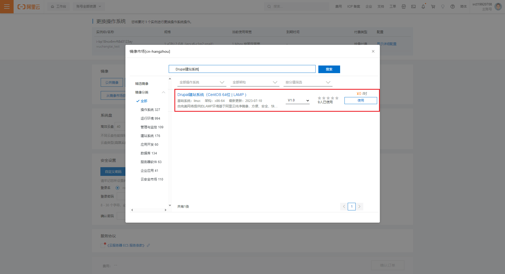Screen dimensions: 505x274
Task: Click the blue 搜索 button
Action: click(x=329, y=69)
